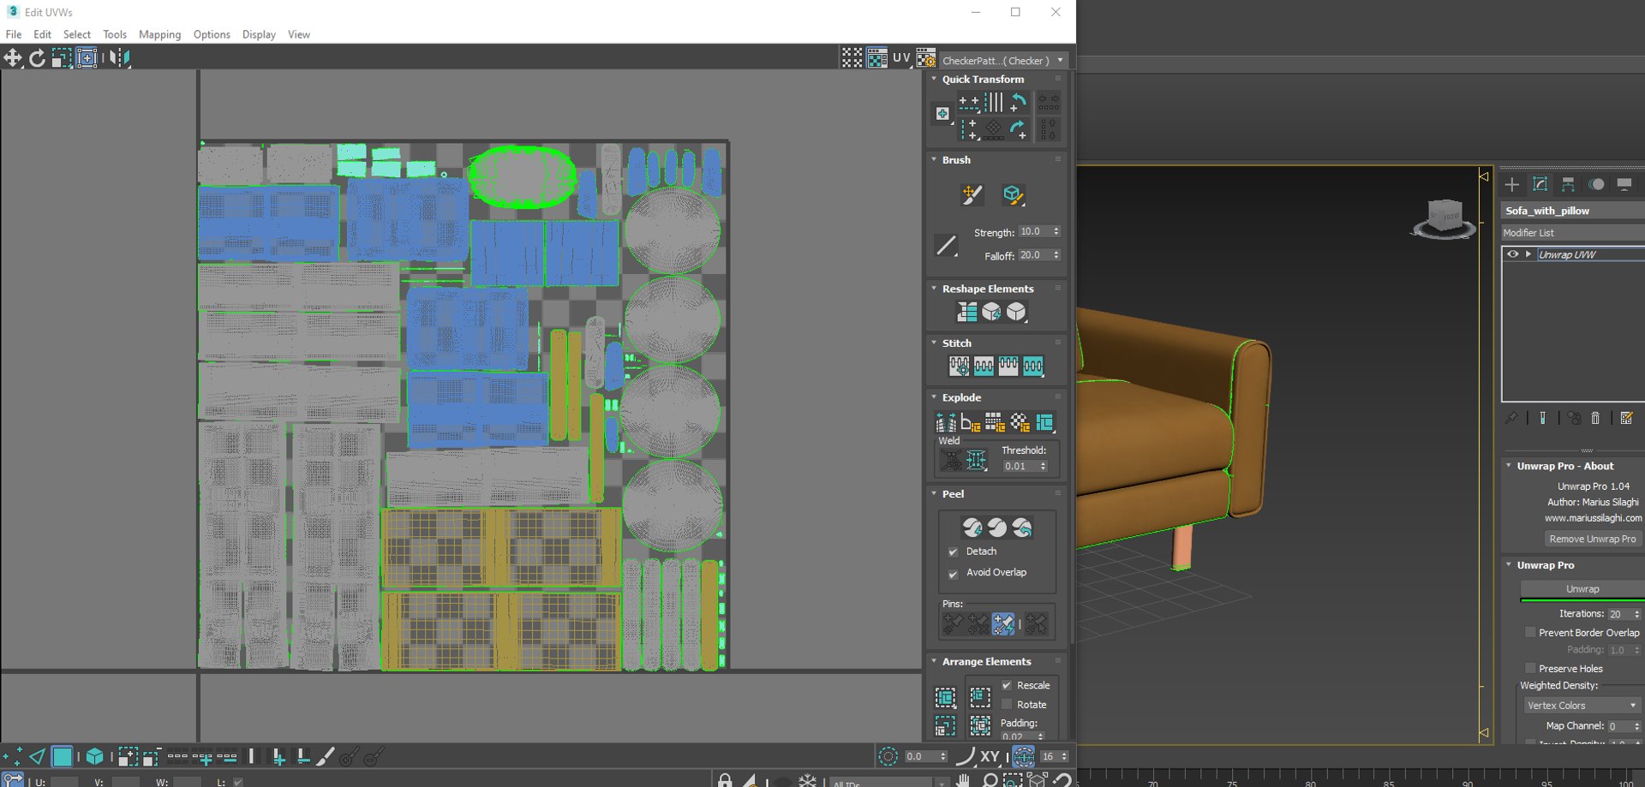This screenshot has height=787, width=1645.
Task: Click inside the Weld Threshold field
Action: [x=1020, y=467]
